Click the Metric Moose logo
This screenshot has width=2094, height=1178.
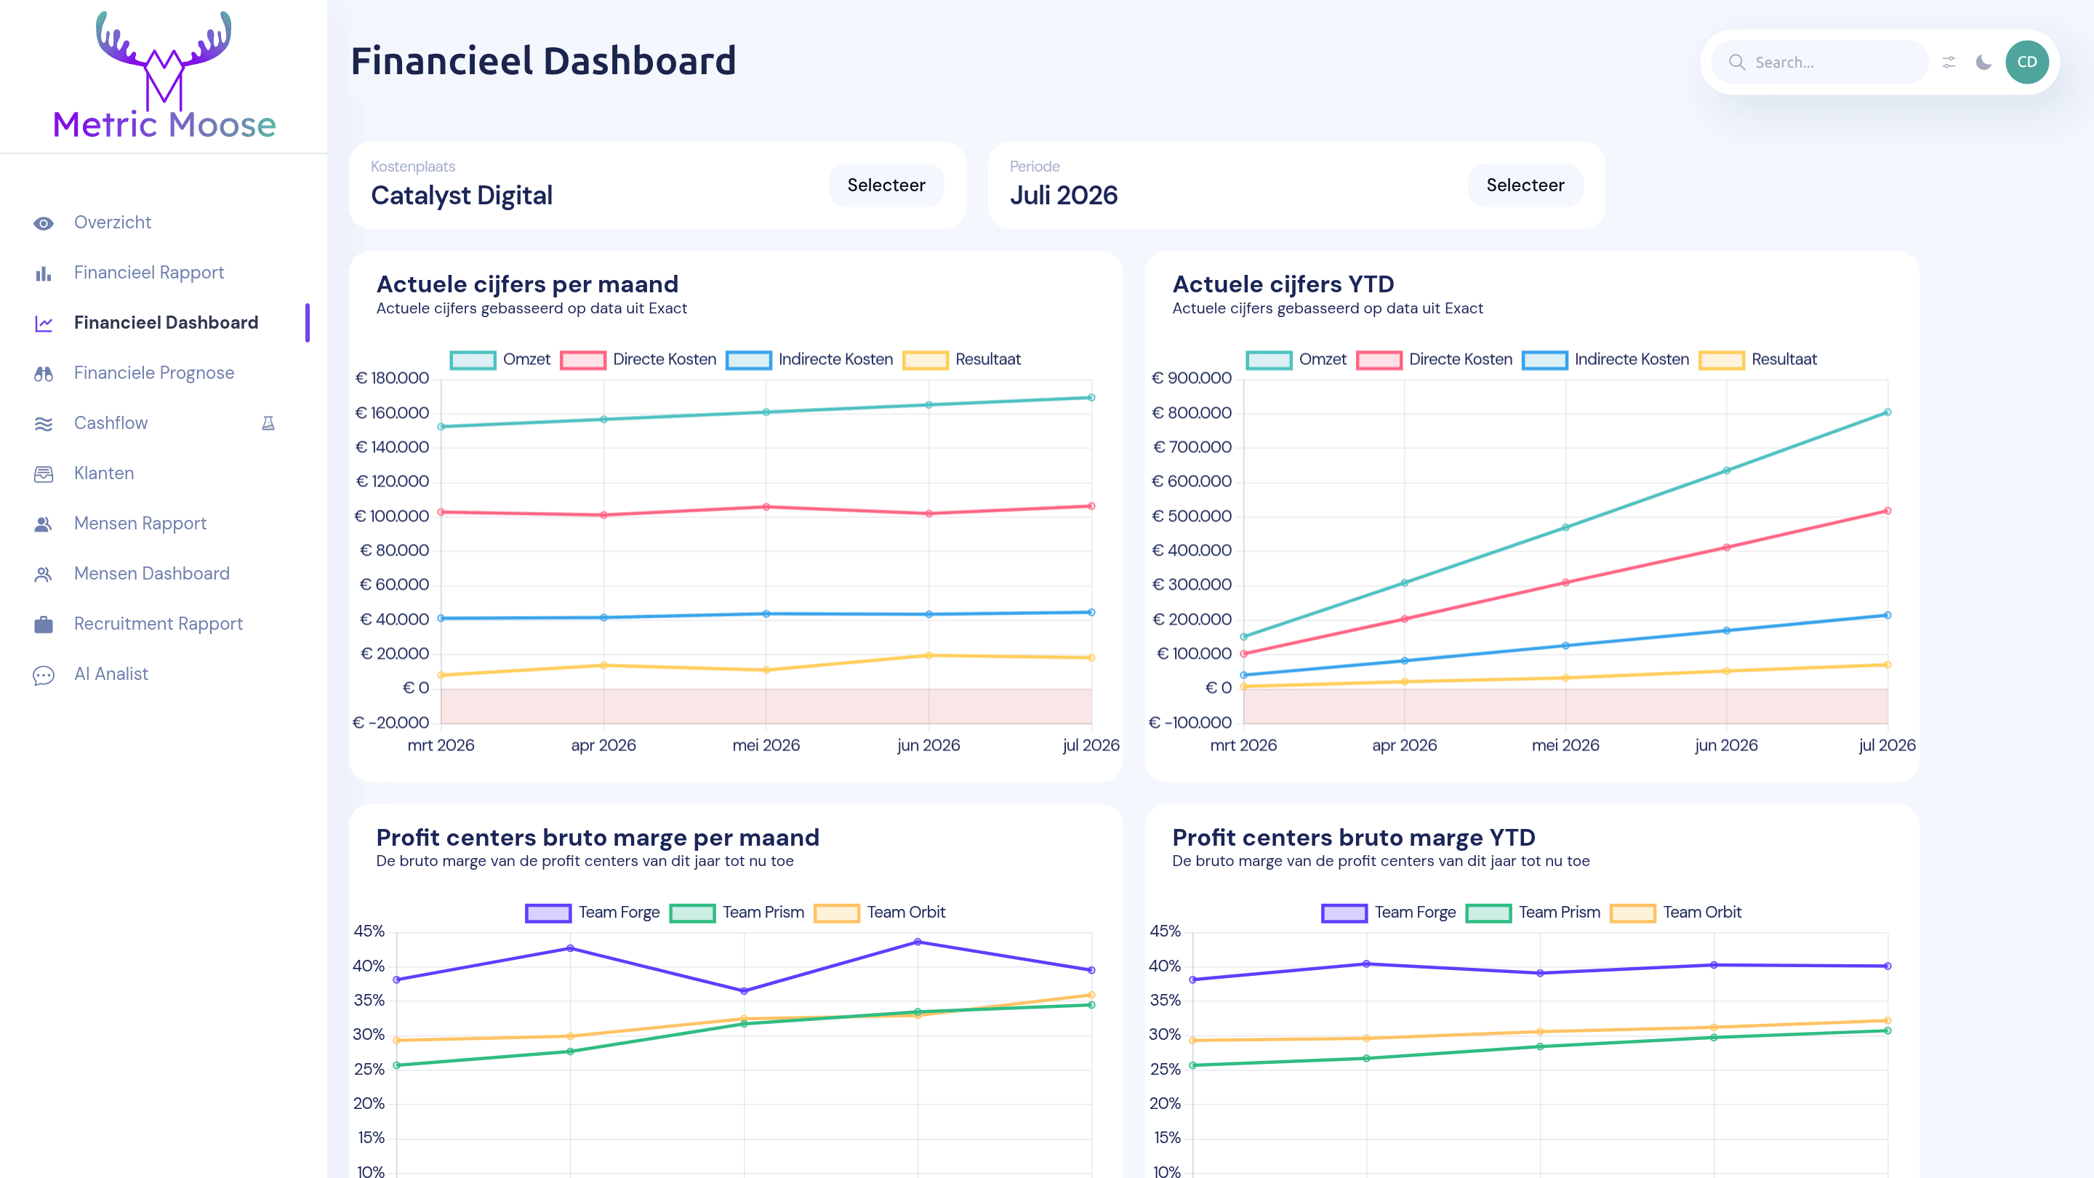pos(164,75)
